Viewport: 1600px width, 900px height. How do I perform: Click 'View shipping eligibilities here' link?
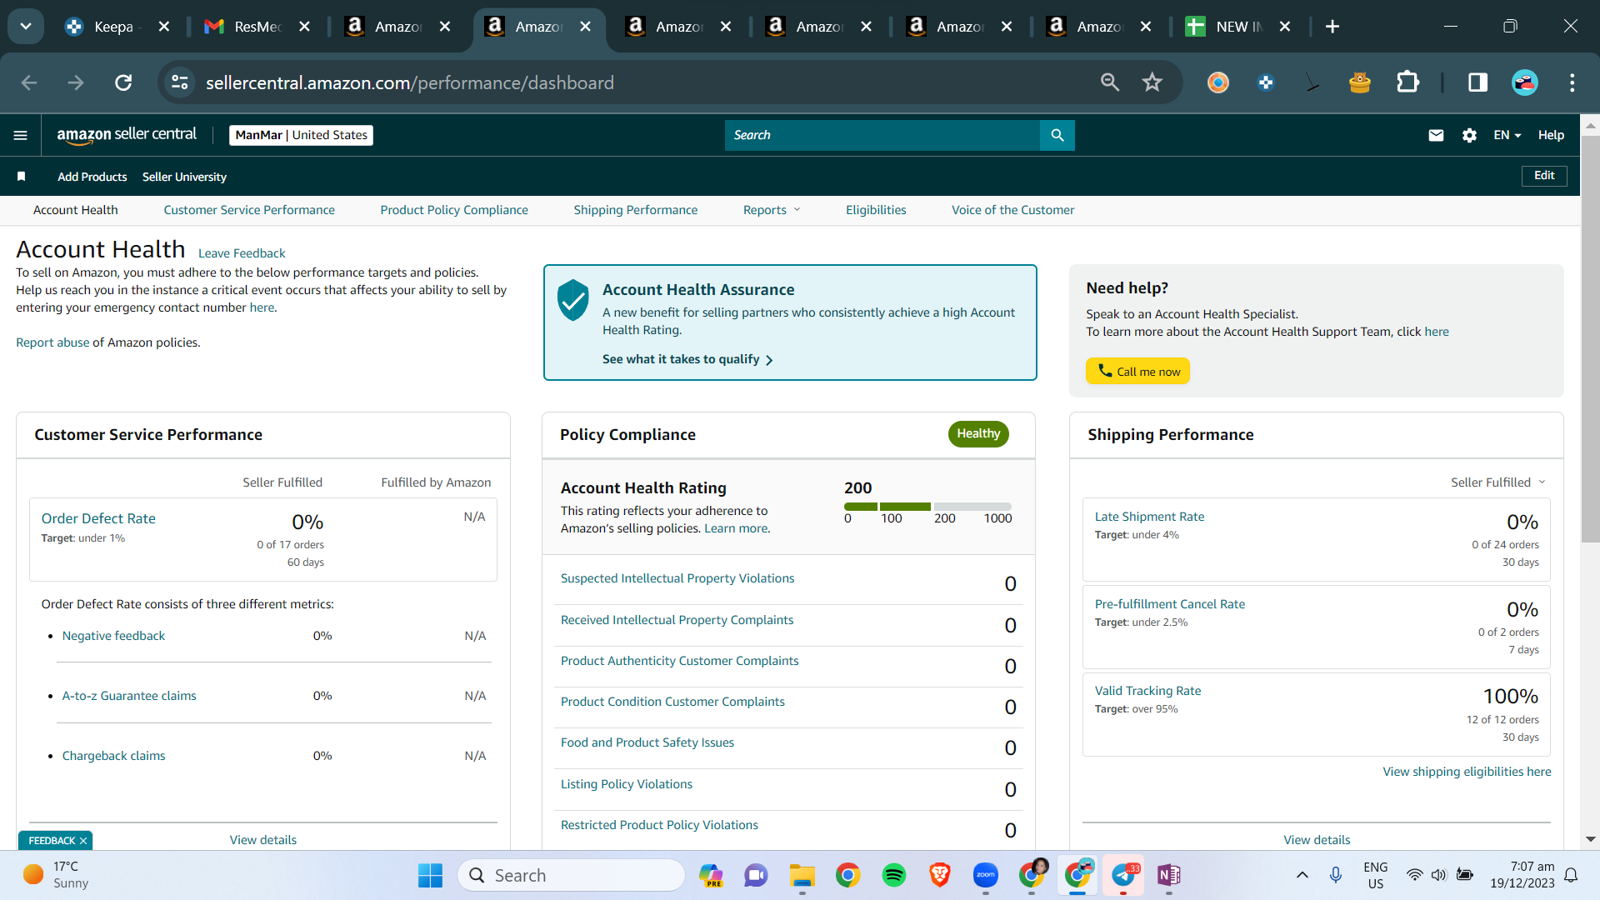point(1467,772)
